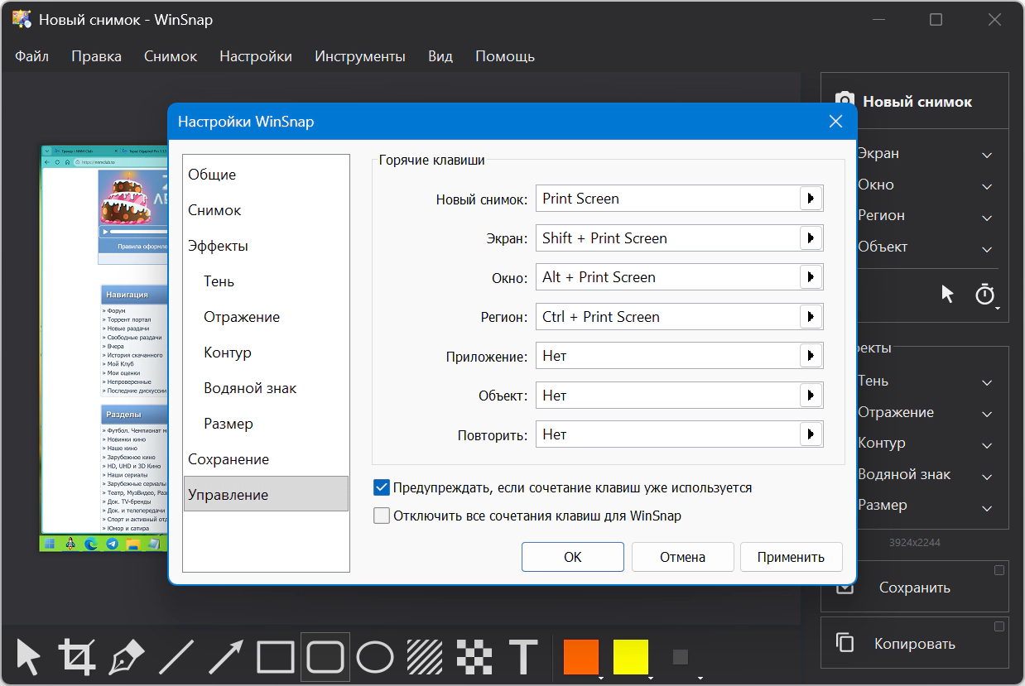Viewport: 1025px width, 686px height.
Task: Expand Регион chevron in right panel
Action: [987, 218]
